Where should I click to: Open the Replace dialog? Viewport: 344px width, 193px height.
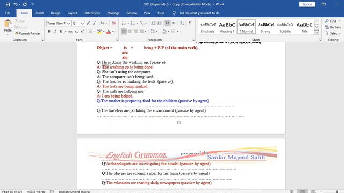tap(333, 27)
